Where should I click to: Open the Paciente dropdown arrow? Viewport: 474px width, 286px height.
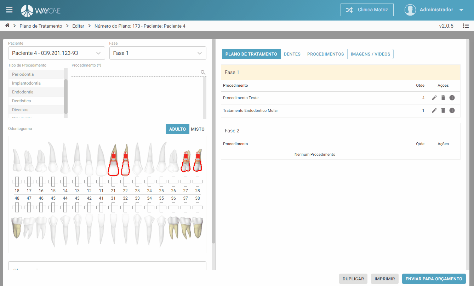(98, 53)
